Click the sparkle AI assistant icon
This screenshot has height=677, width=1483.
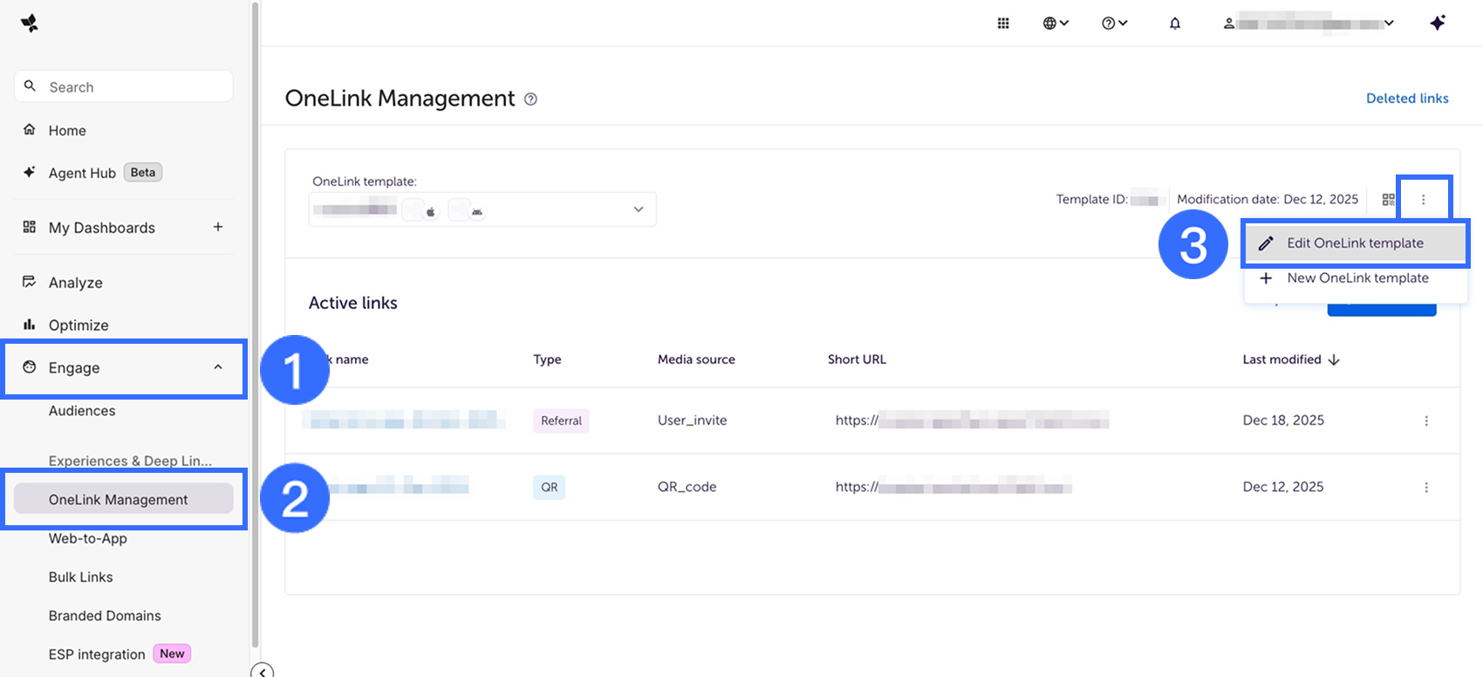(1438, 24)
